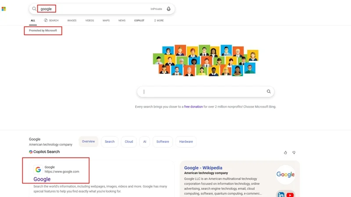Click the Microsoft logo icon
351x197 pixels.
4,9
